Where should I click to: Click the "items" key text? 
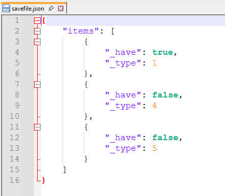coord(81,31)
